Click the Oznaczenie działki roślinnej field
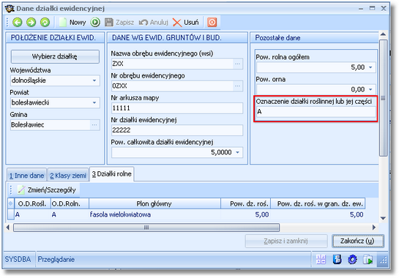Screen dimensions: 399x278 tap(316, 112)
